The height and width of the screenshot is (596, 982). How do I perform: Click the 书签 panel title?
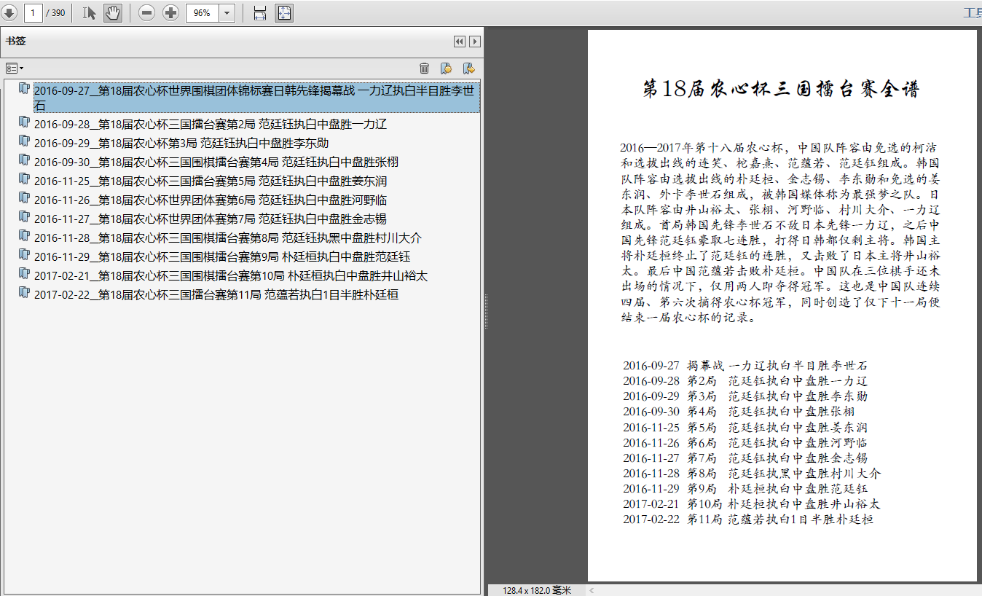tap(16, 42)
